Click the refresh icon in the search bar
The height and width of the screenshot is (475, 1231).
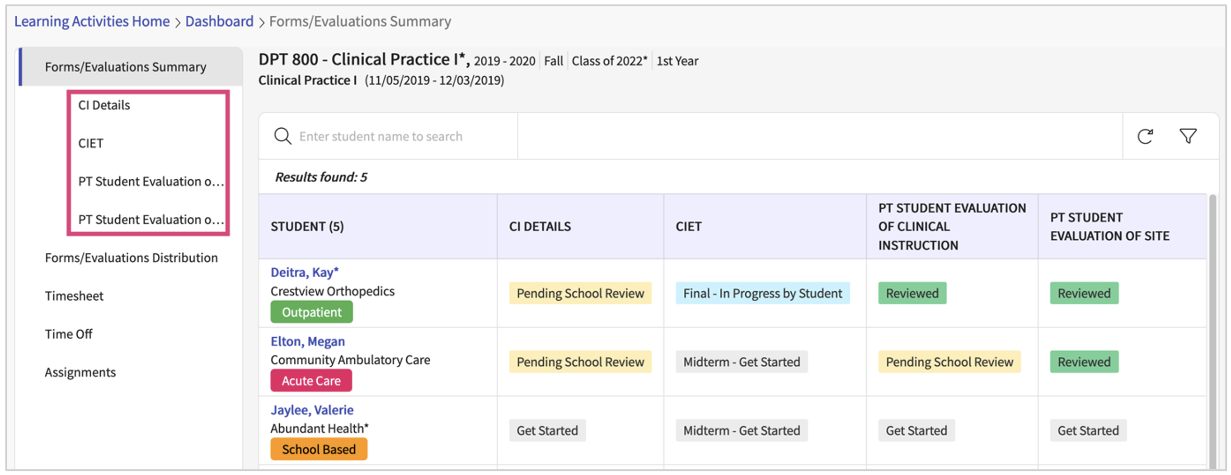[x=1145, y=136]
